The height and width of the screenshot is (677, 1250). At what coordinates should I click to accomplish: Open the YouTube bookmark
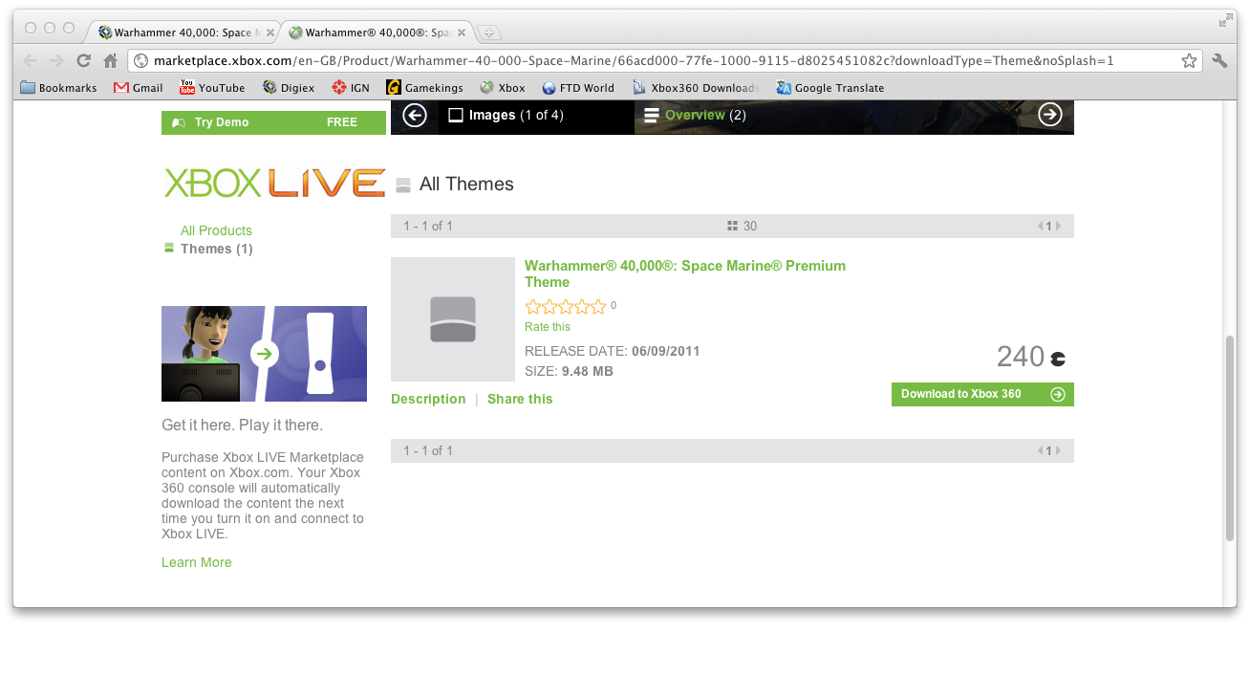pyautogui.click(x=212, y=88)
